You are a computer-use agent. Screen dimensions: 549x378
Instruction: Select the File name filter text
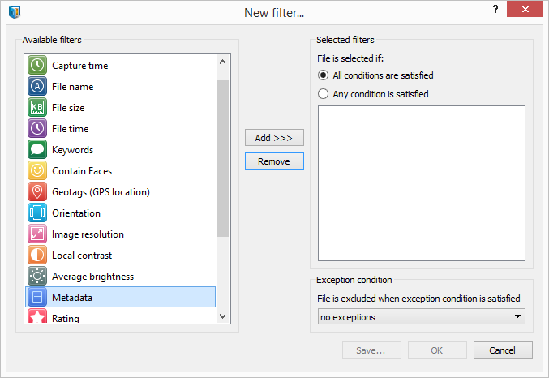pyautogui.click(x=72, y=87)
